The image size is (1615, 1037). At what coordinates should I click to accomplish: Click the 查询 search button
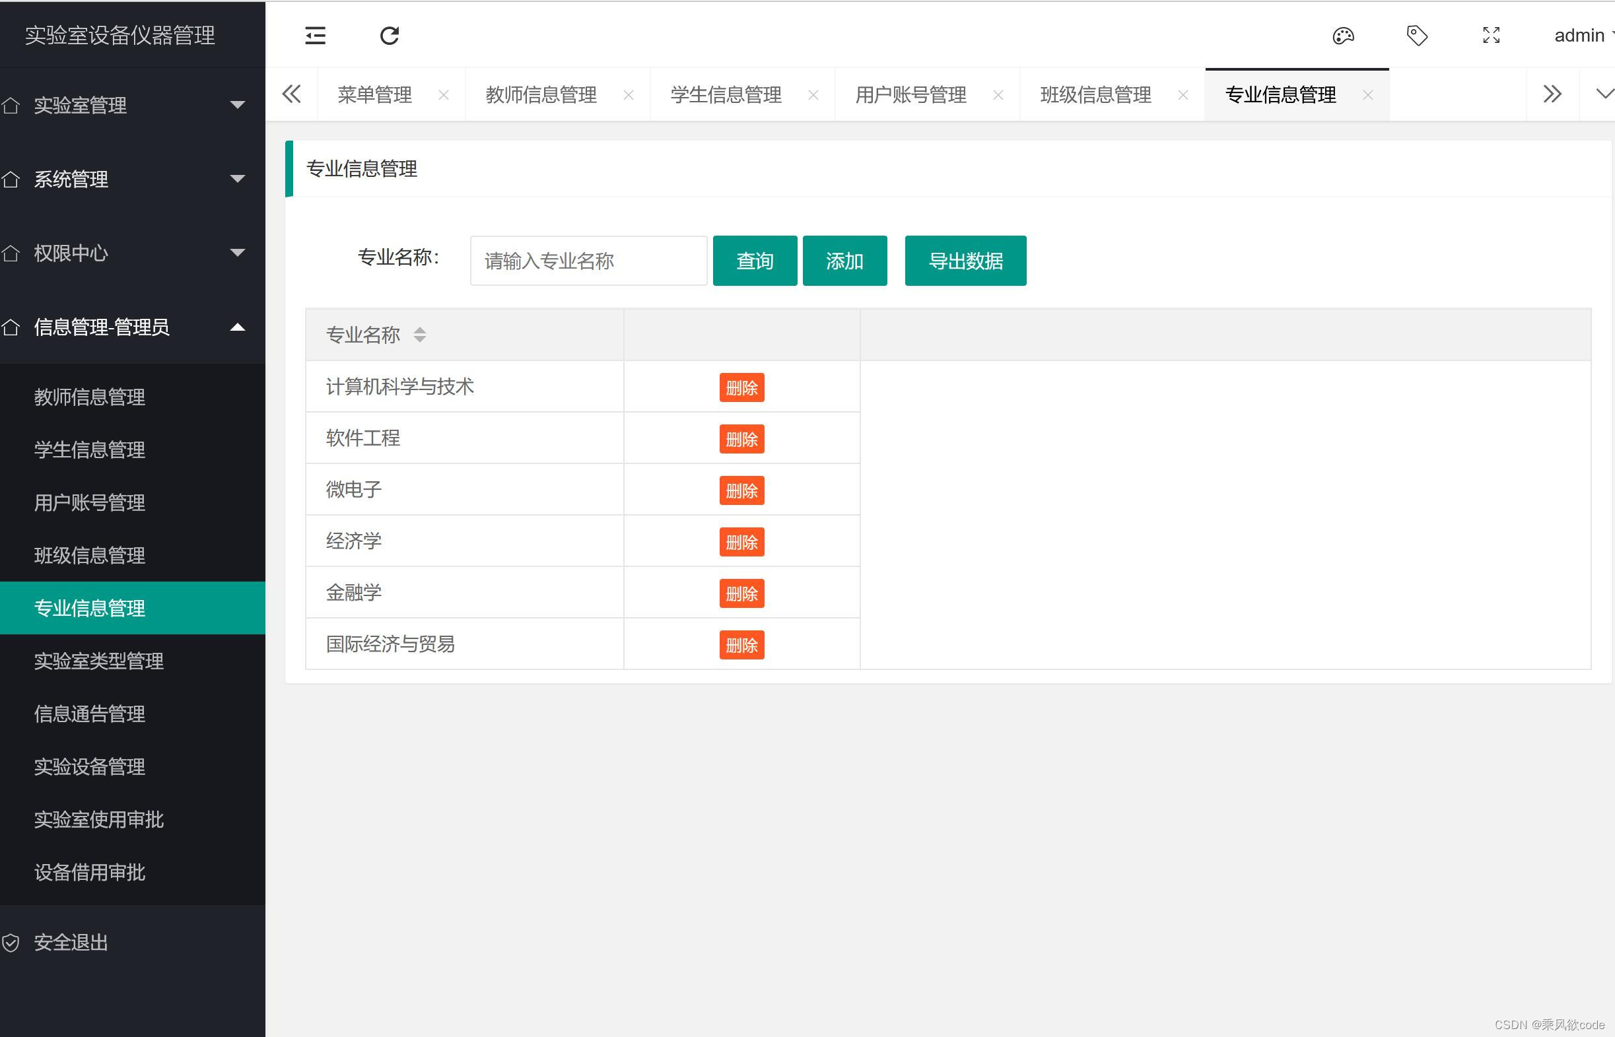[x=754, y=261]
